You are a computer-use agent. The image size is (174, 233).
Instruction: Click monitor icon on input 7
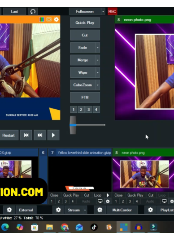pyautogui.click(x=100, y=201)
